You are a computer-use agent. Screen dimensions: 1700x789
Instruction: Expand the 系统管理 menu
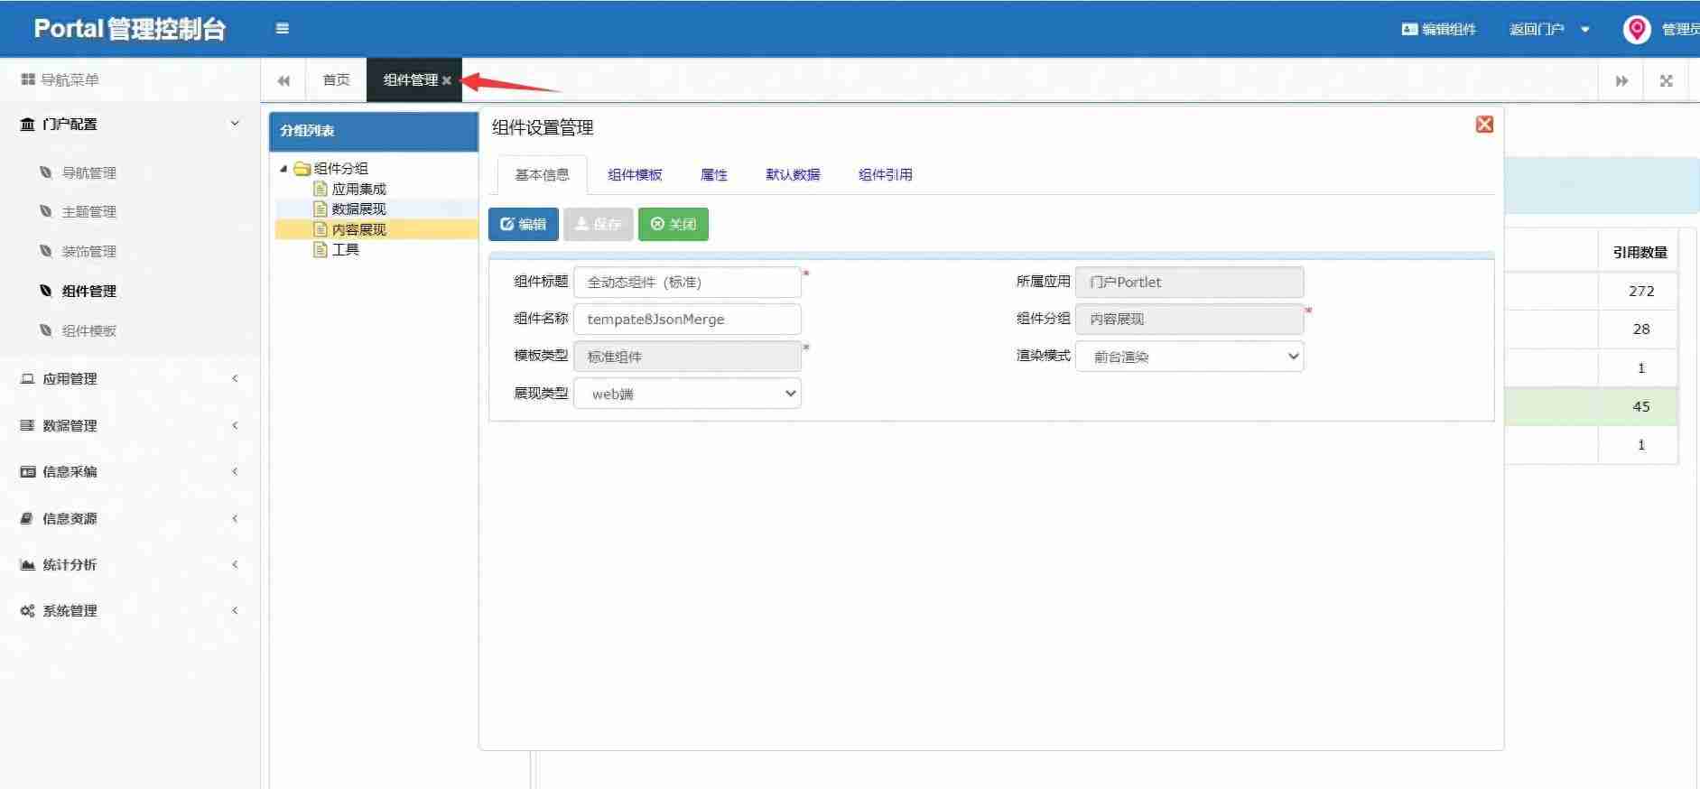[130, 610]
